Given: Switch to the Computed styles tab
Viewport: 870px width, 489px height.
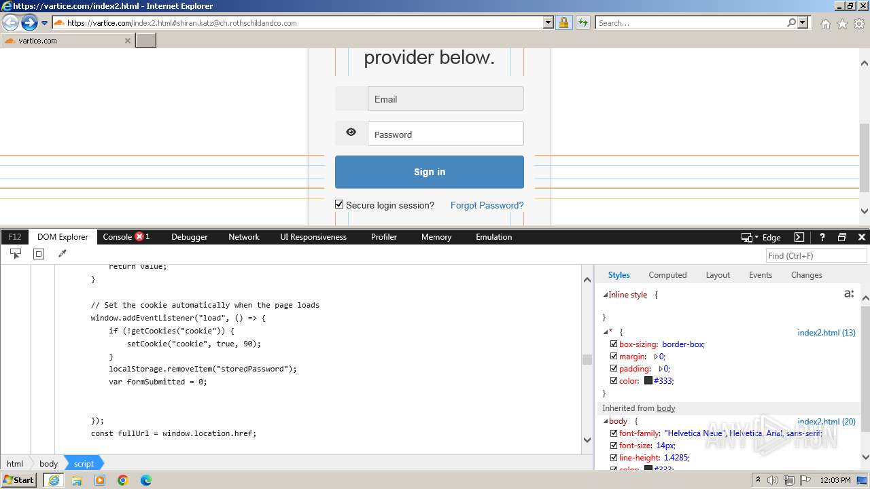Looking at the screenshot, I should (667, 275).
